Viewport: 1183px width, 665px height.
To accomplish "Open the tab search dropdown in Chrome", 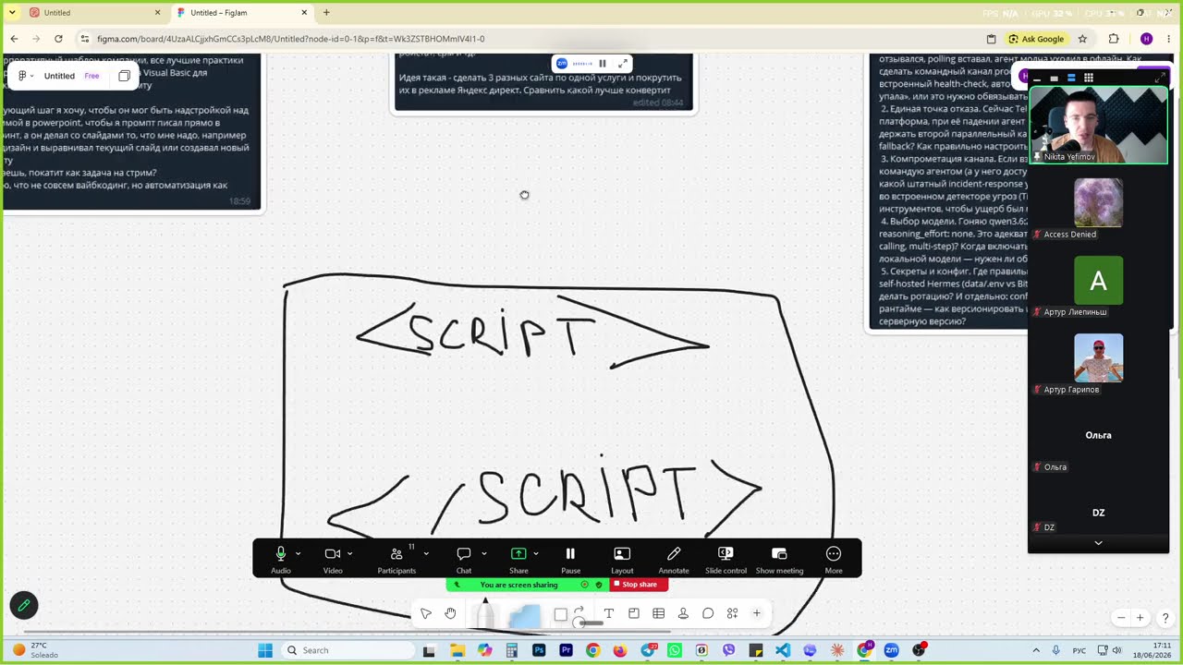I will [12, 13].
